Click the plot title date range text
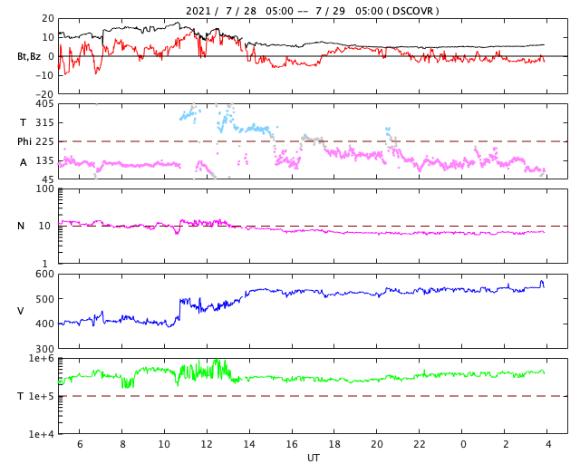 tap(313, 11)
